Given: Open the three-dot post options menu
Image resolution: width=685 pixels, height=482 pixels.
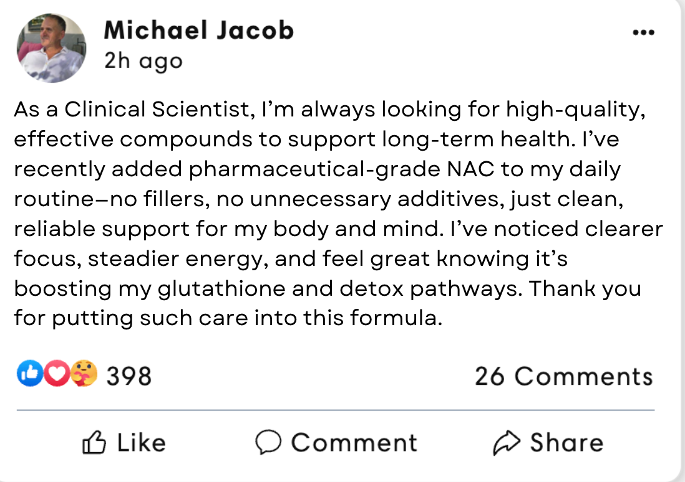Looking at the screenshot, I should tap(643, 32).
